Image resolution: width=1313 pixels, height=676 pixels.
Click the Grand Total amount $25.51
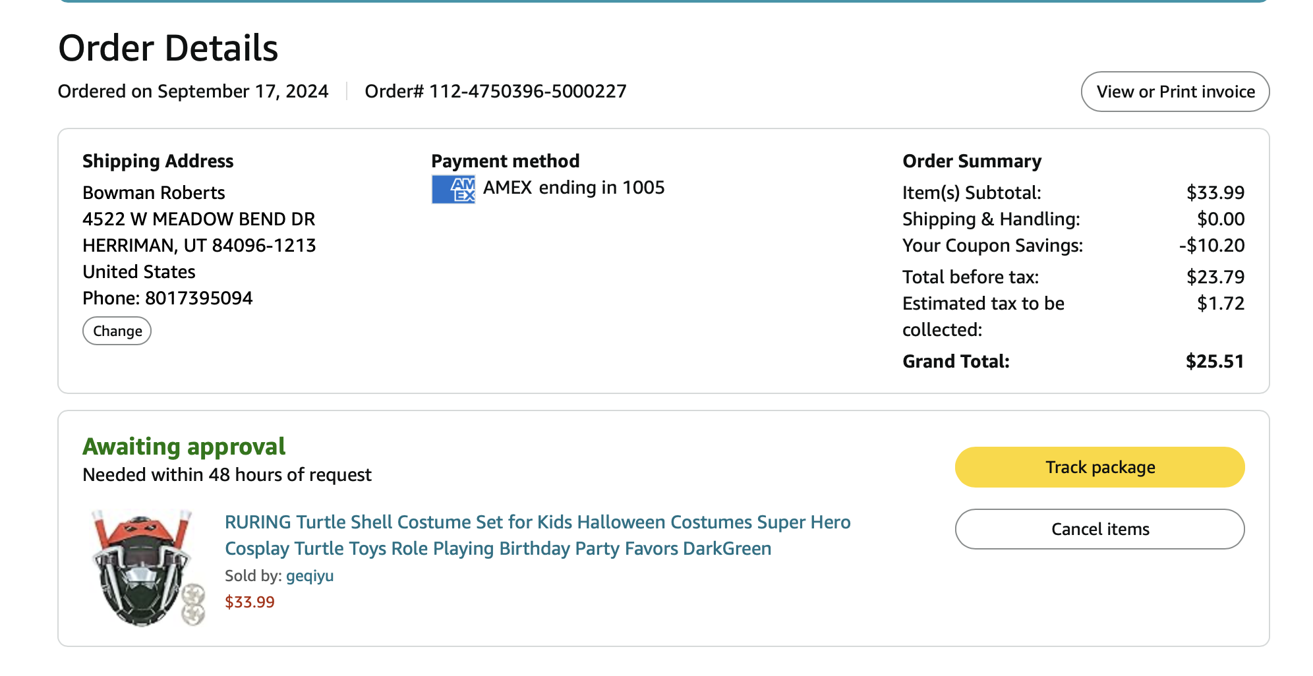coord(1214,361)
